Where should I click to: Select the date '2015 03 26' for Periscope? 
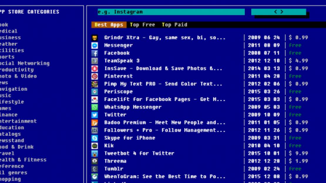(264, 92)
